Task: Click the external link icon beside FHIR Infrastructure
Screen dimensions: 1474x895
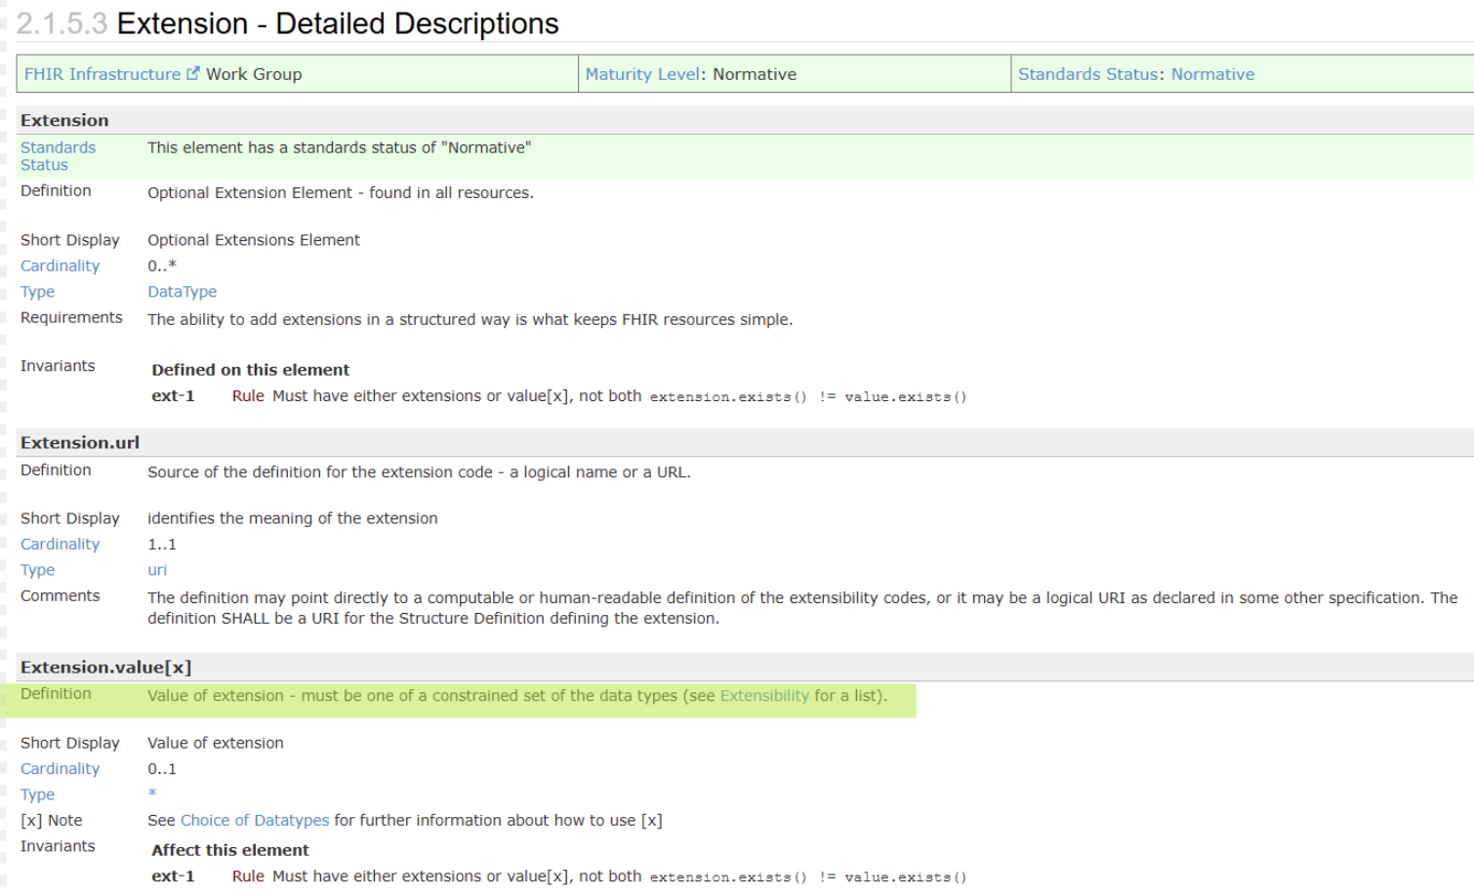Action: (x=193, y=73)
